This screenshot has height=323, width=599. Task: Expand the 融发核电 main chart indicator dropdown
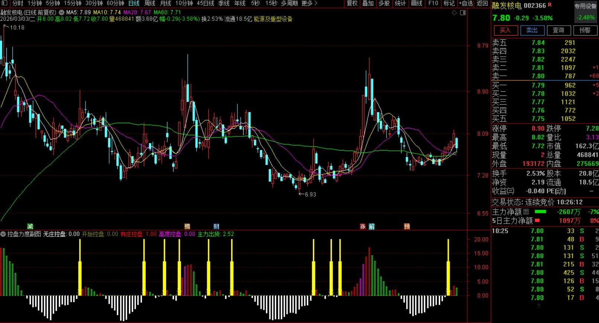click(x=62, y=12)
